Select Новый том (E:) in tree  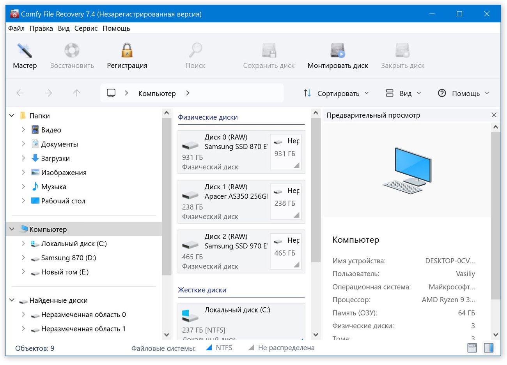tap(65, 272)
